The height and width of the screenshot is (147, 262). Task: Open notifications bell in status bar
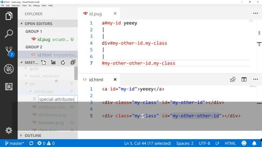click(254, 143)
